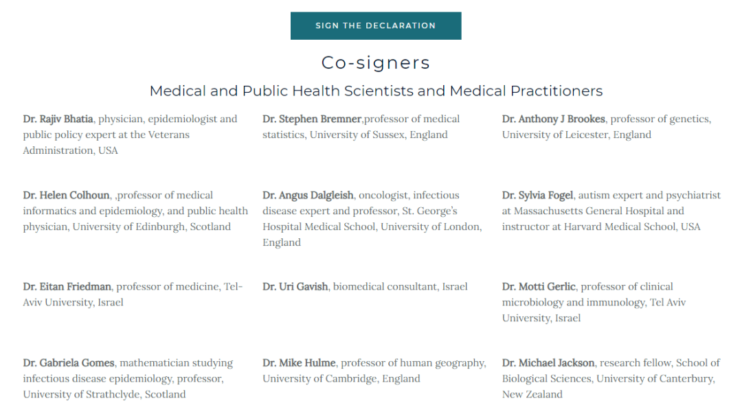Select Dr. Anthony J Brookes entry

pos(554,119)
